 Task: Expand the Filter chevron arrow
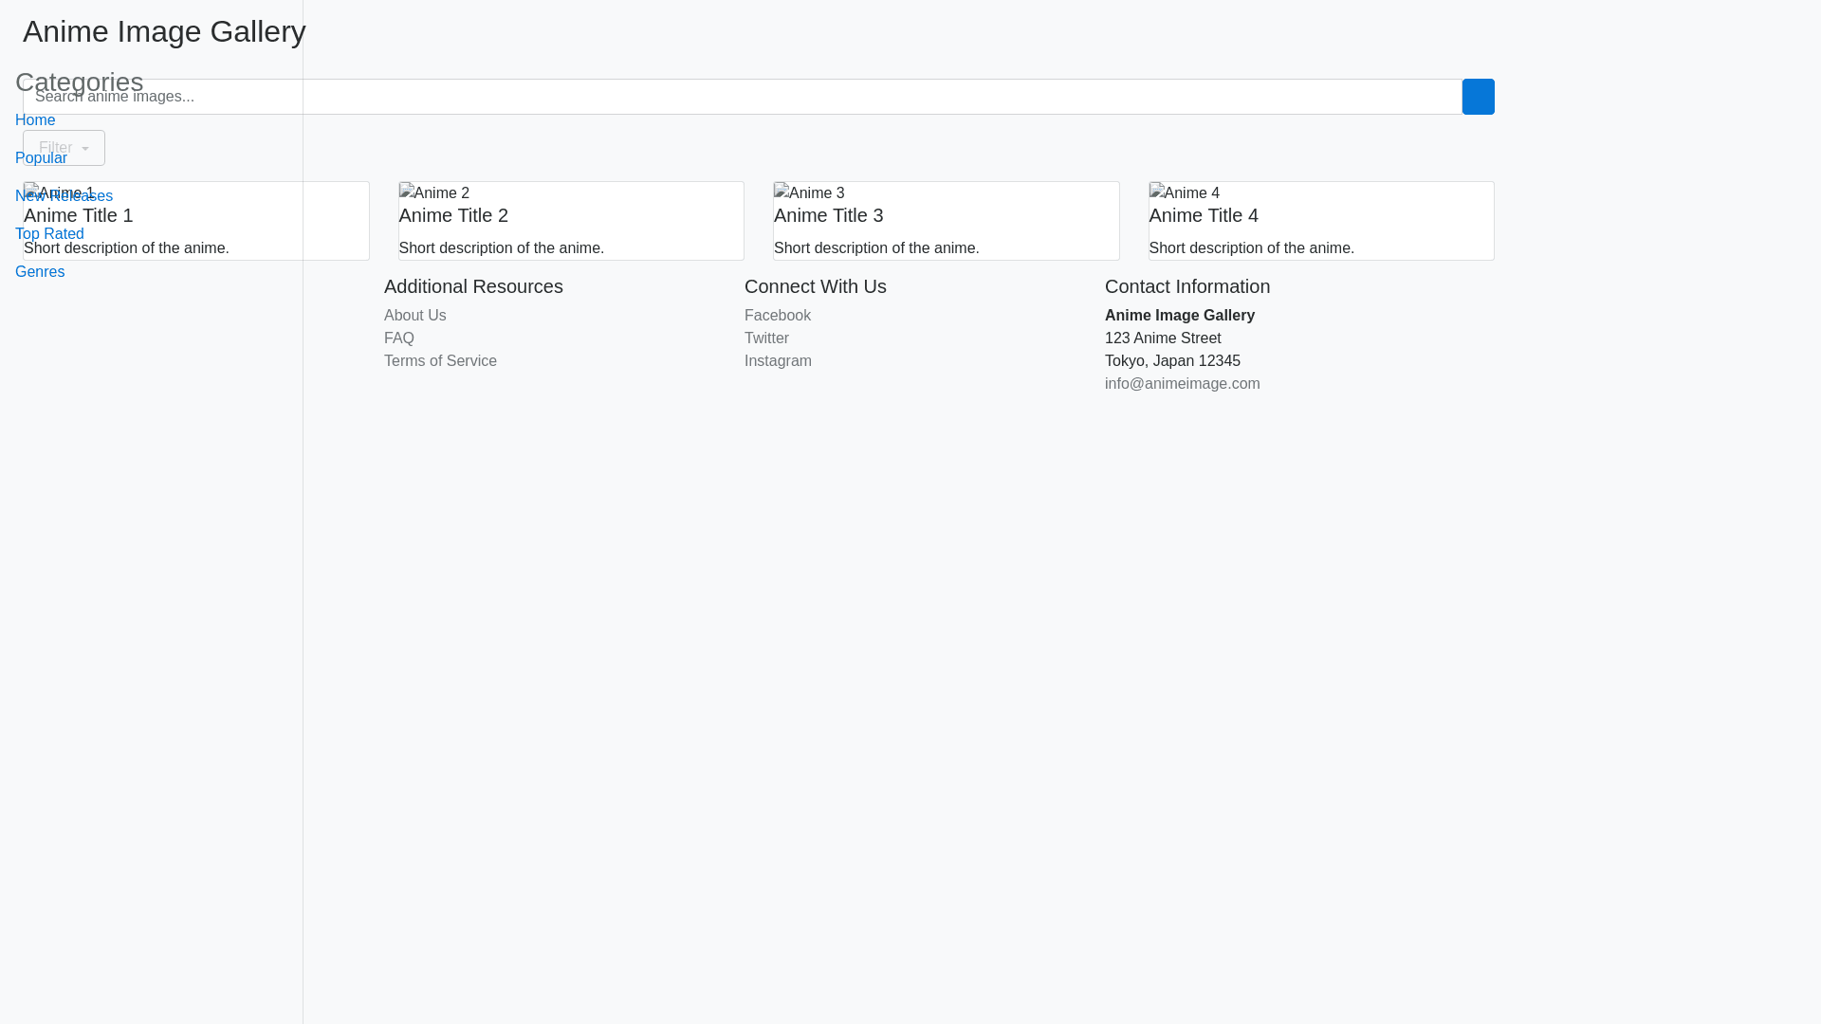(84, 149)
